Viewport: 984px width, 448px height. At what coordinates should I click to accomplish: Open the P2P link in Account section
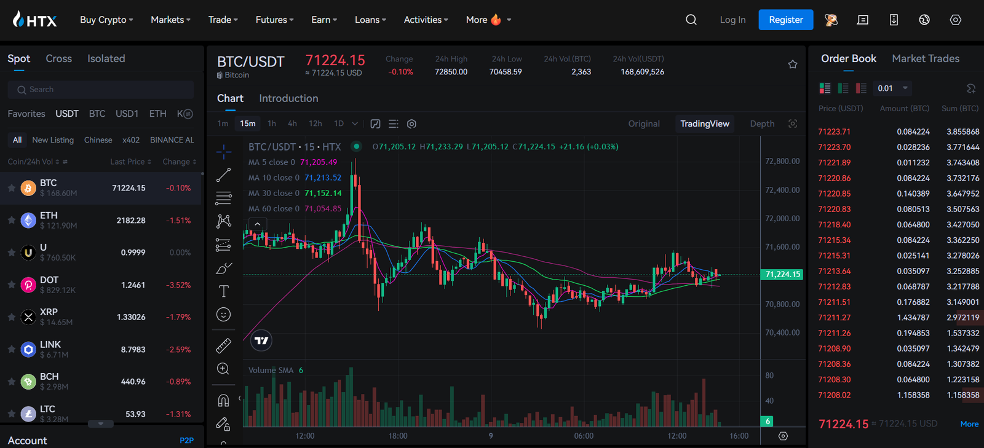click(x=186, y=441)
